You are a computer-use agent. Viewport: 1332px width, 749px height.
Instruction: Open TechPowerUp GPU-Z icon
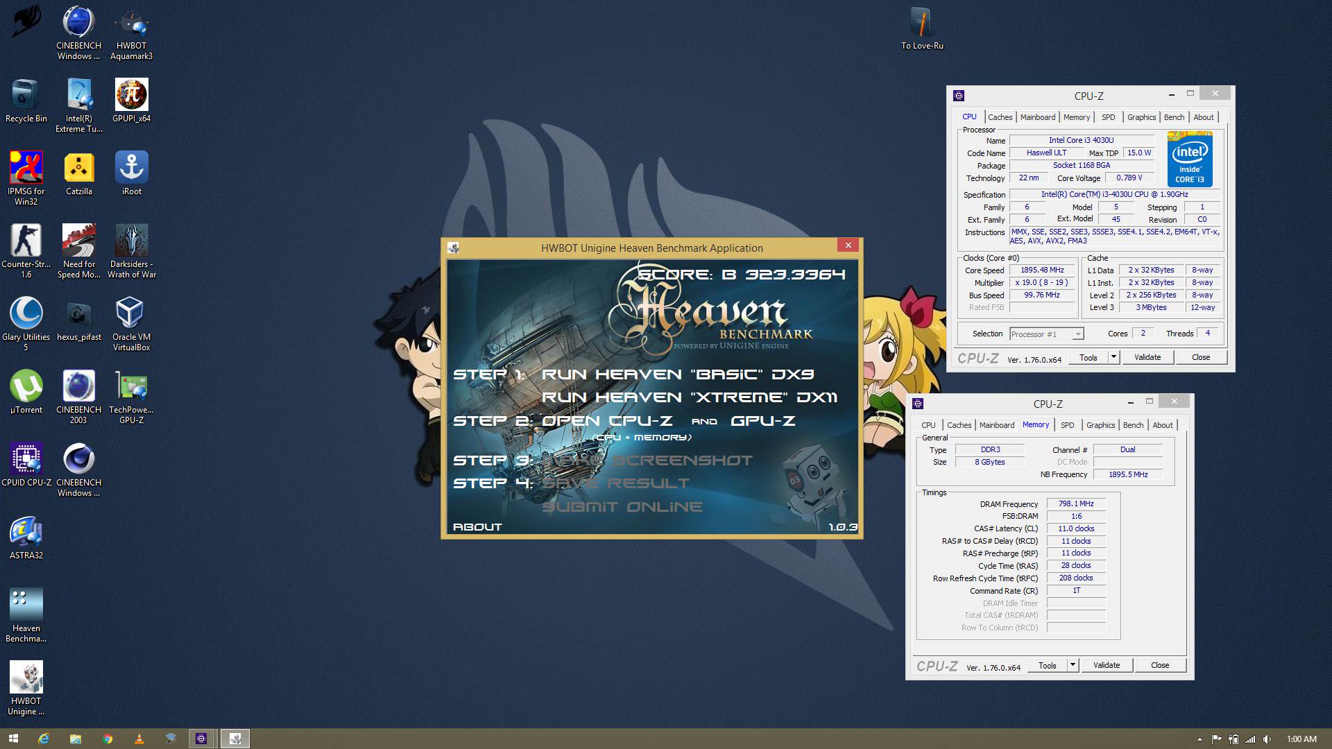click(x=131, y=397)
